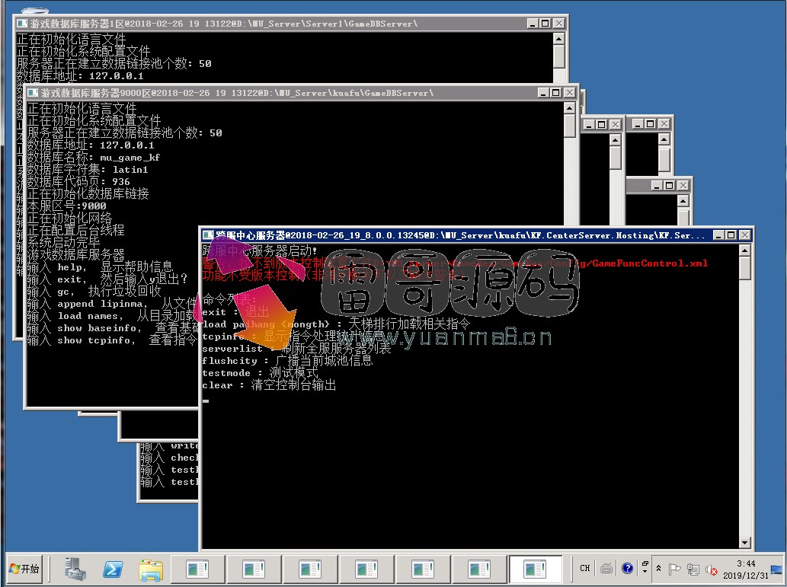The image size is (787, 587).
Task: Click line 输入 gc, 执行垃圾回收
Action: click(94, 291)
